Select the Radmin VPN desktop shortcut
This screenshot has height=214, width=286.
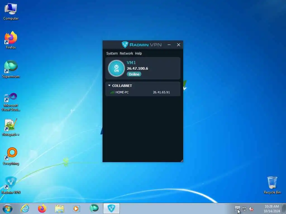click(11, 185)
